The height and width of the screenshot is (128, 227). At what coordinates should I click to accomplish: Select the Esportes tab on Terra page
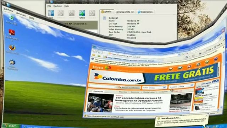point(123,92)
